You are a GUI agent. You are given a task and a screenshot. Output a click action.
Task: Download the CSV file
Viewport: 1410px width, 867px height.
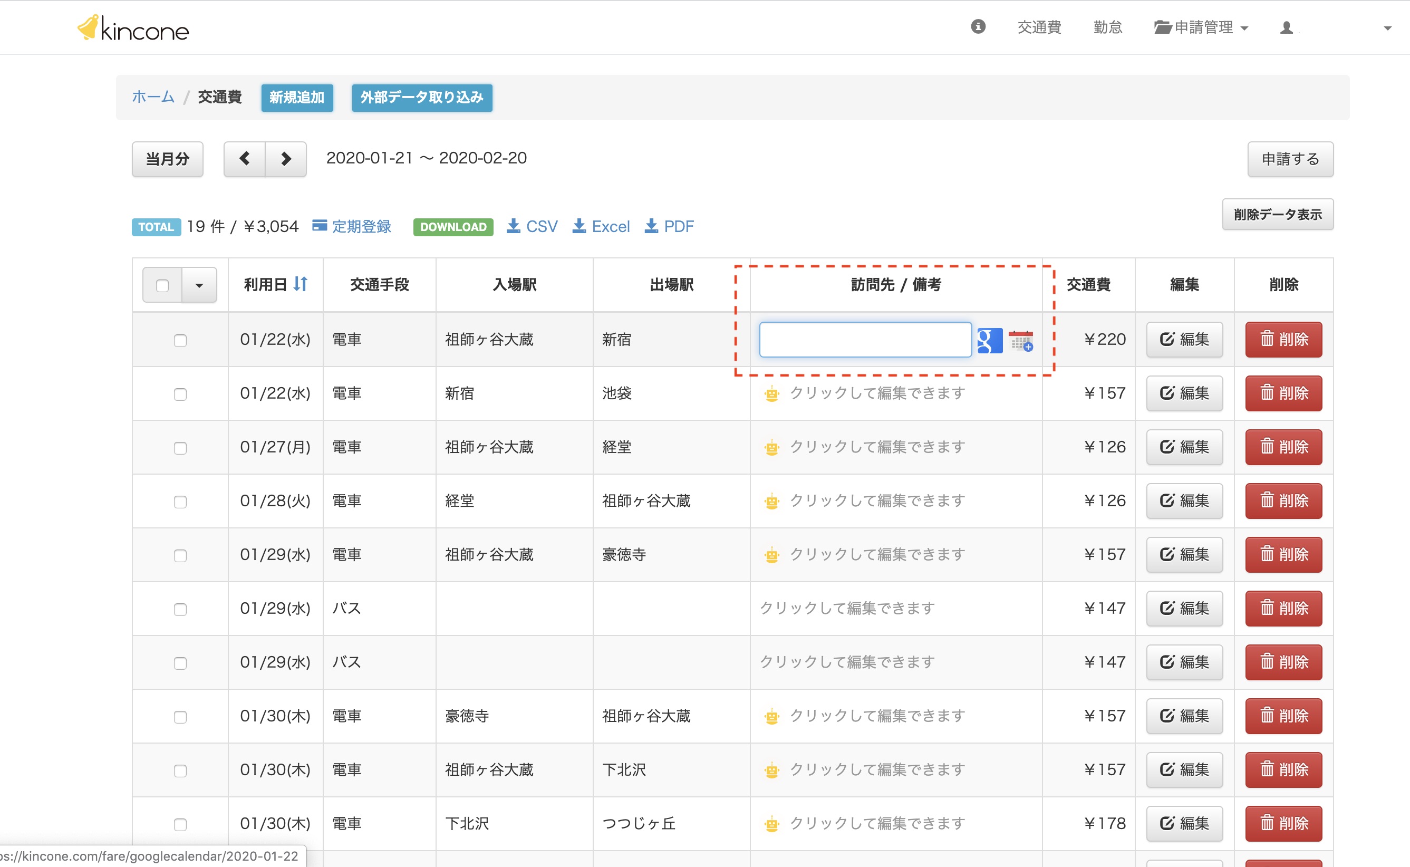(x=532, y=226)
